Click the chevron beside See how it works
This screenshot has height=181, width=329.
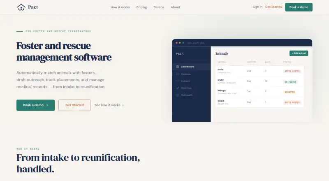[123, 105]
